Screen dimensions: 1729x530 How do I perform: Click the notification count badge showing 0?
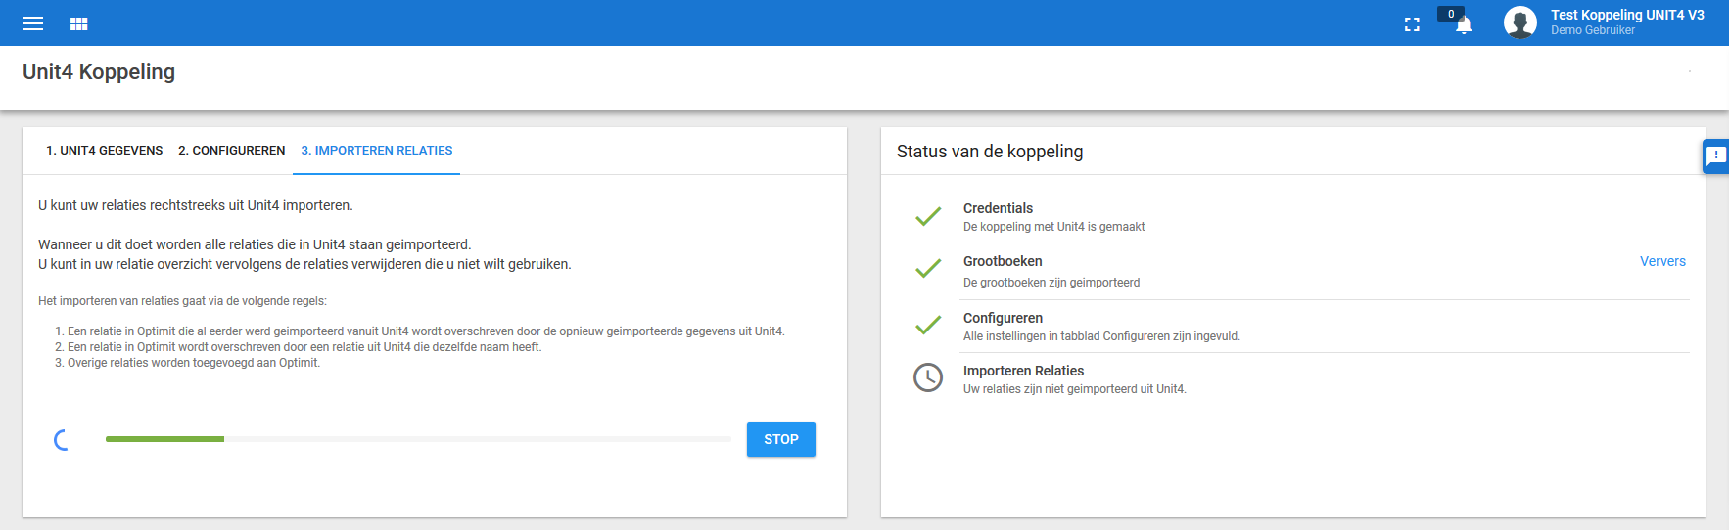point(1451,14)
